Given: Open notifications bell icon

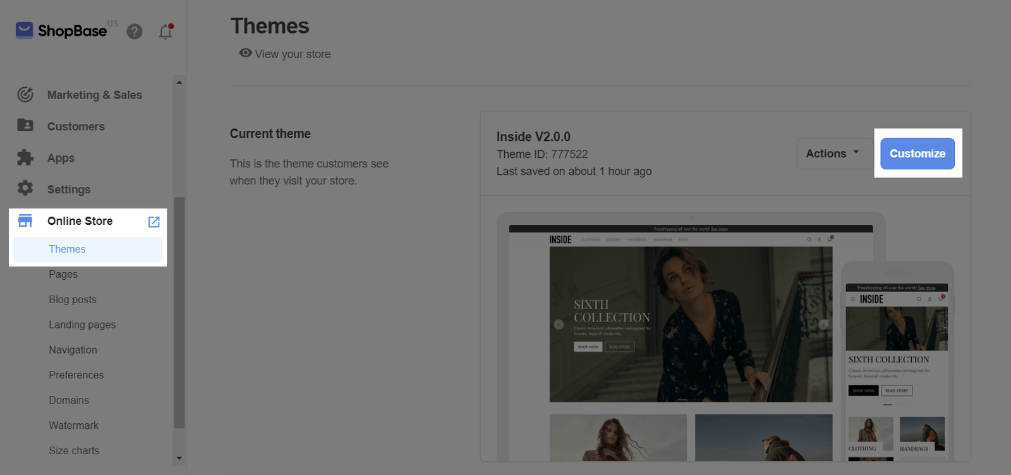Looking at the screenshot, I should [x=166, y=32].
